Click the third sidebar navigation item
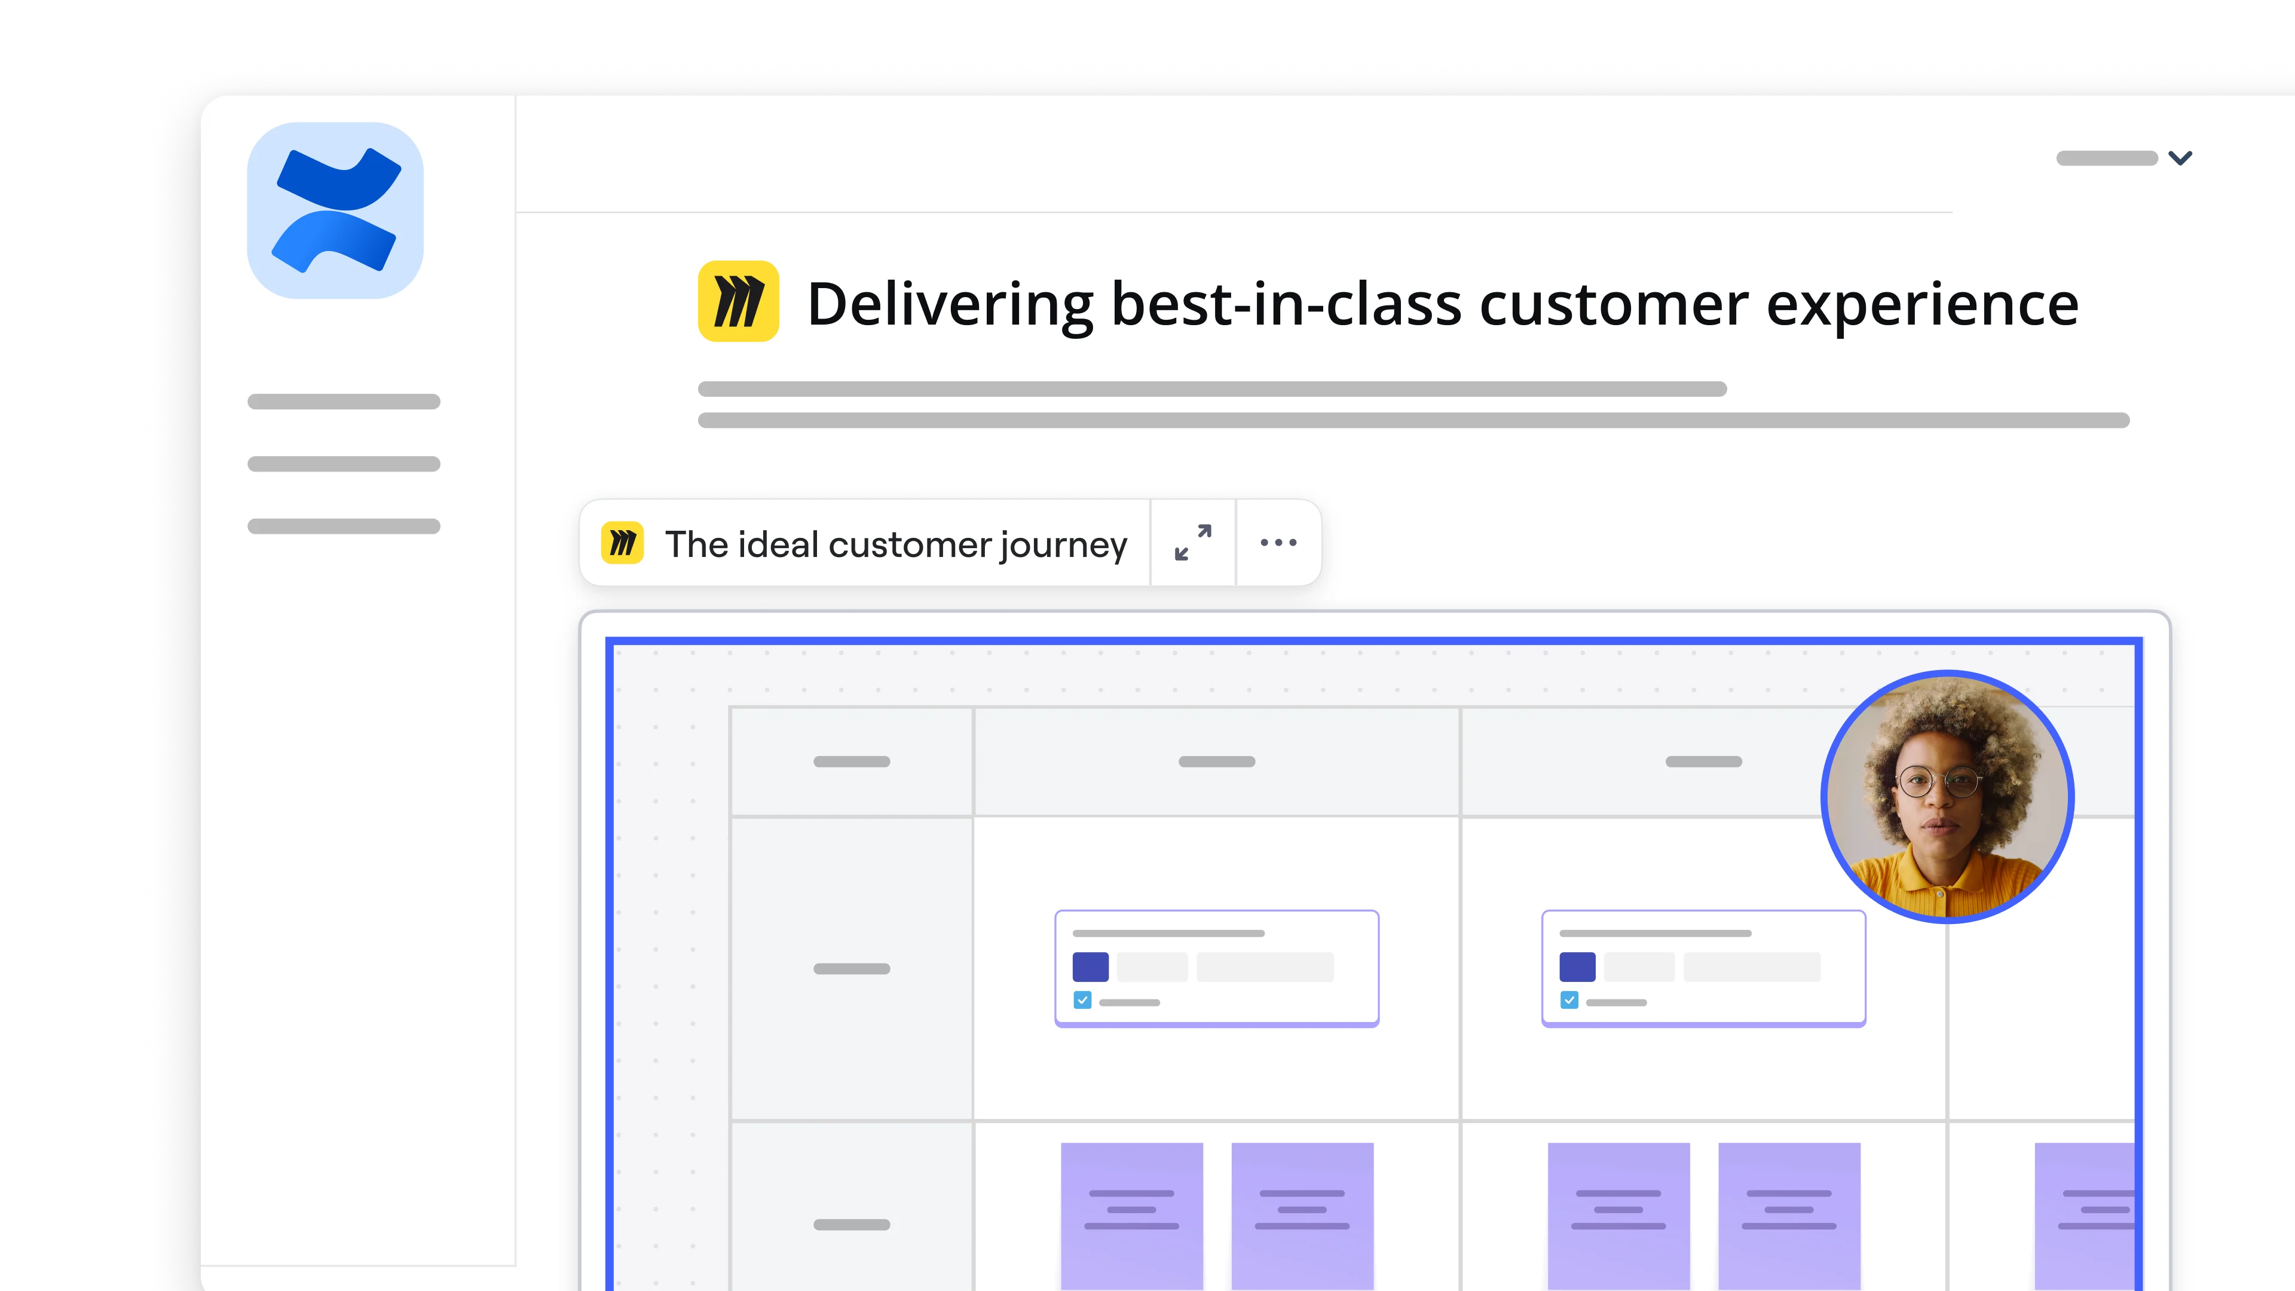Viewport: 2295px width, 1291px height. pyautogui.click(x=344, y=527)
